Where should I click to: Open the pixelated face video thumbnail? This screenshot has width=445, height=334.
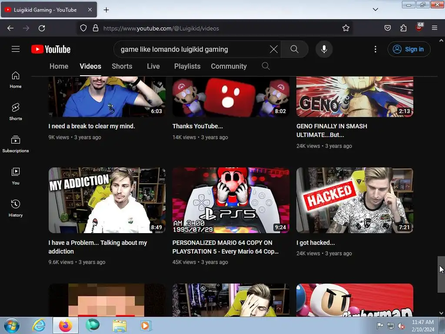tap(107, 300)
